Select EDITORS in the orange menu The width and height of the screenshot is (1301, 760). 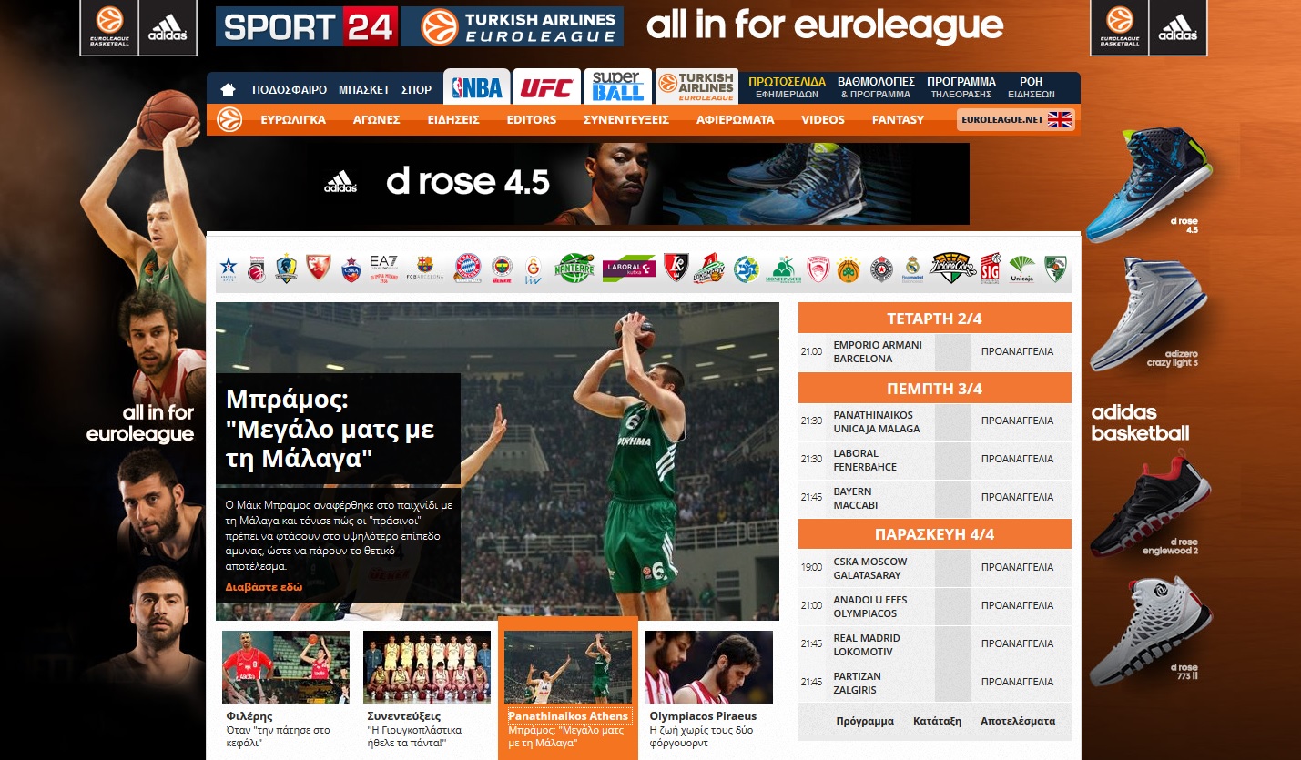pyautogui.click(x=532, y=119)
